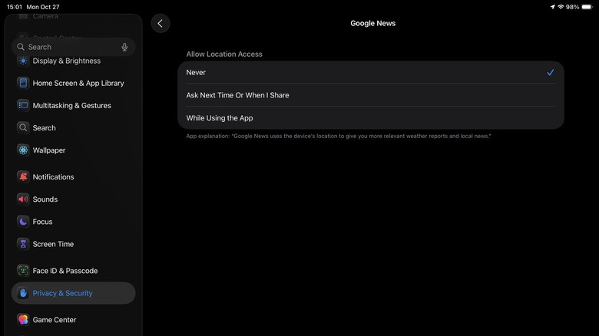This screenshot has height=336, width=599.
Task: Tap the Notifications bell icon
Action: coord(23,176)
